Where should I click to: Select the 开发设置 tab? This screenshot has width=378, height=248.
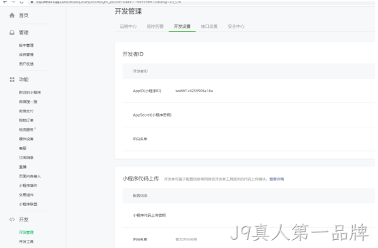tap(183, 26)
